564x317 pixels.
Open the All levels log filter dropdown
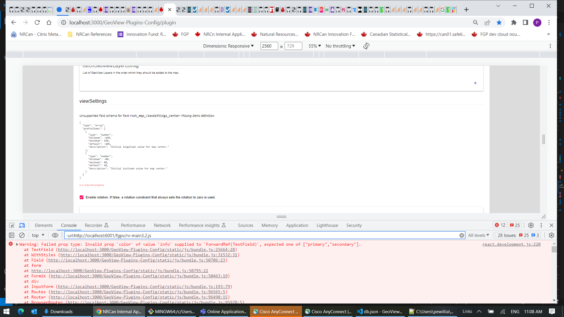click(x=479, y=235)
